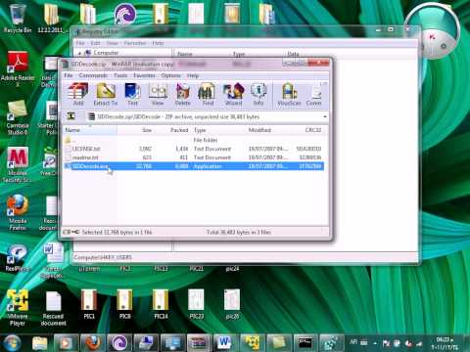Click the WinRAR archive path address field

[208, 116]
